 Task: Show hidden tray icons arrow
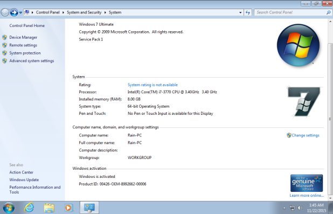pyautogui.click(x=285, y=208)
